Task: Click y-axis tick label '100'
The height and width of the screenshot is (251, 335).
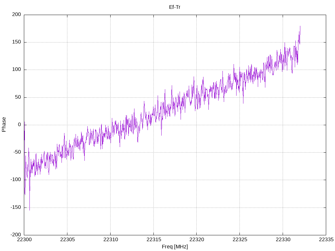Action: 17,70
